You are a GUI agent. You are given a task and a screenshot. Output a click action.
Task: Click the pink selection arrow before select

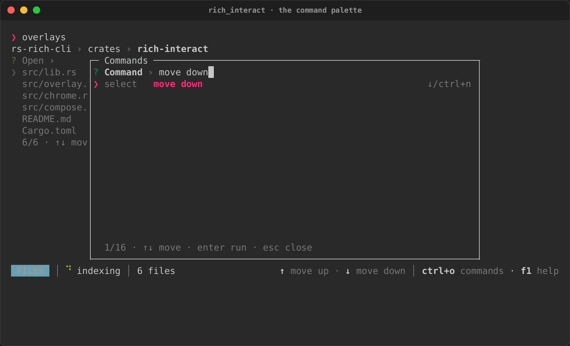(96, 84)
